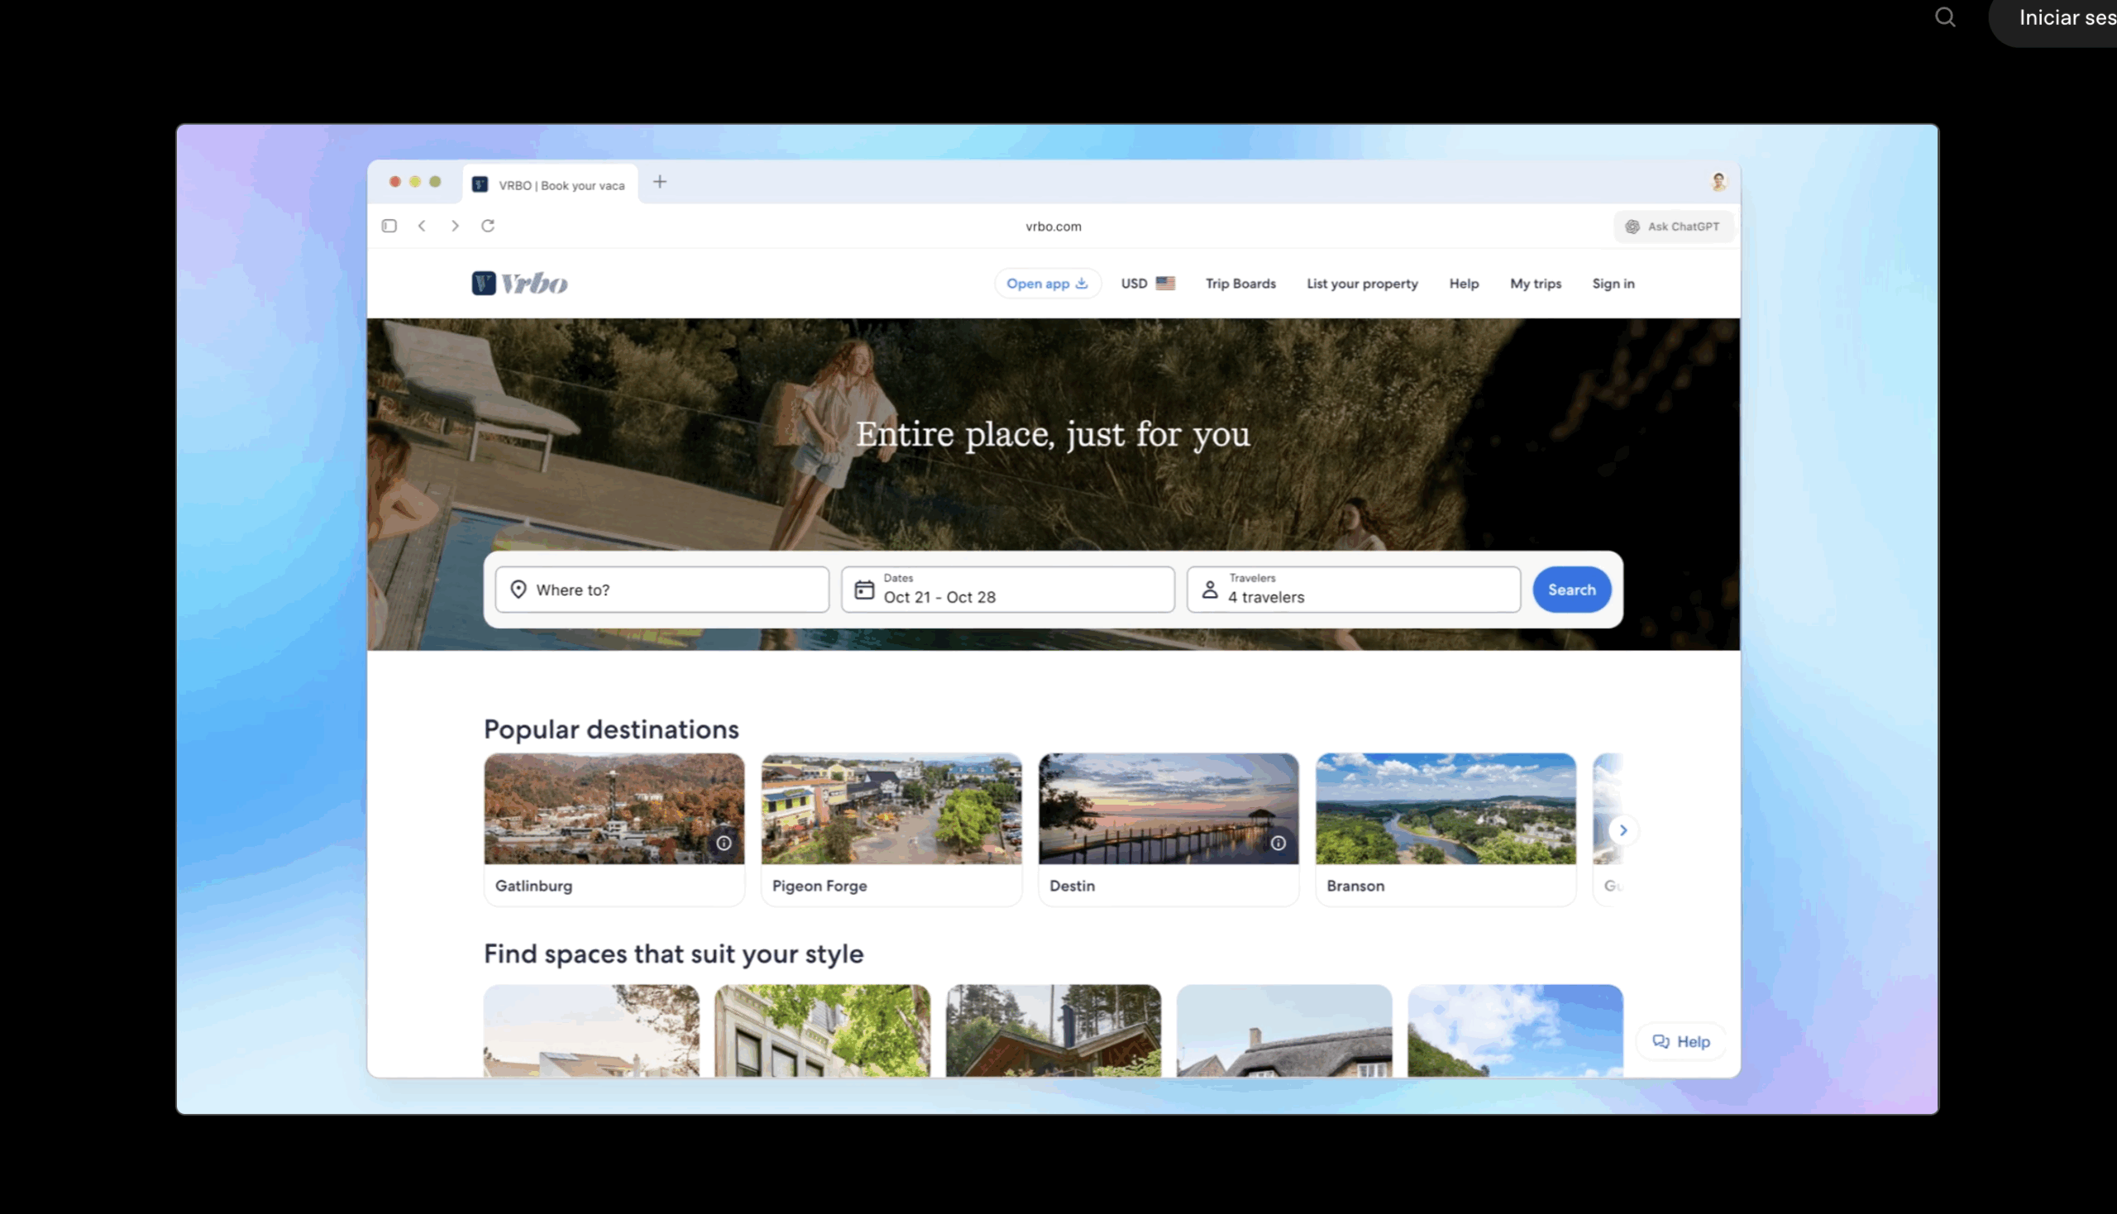2117x1214 pixels.
Task: Click the Vrbo logo icon
Action: tap(484, 284)
